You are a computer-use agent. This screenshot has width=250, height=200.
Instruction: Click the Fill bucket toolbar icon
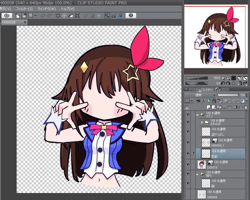[71, 16]
